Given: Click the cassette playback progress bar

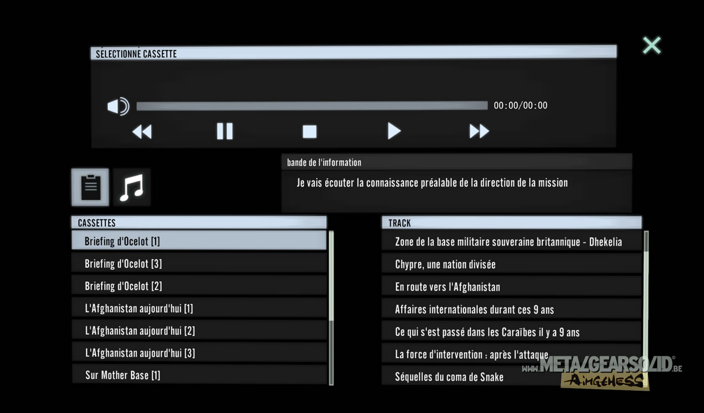Looking at the screenshot, I should (312, 105).
